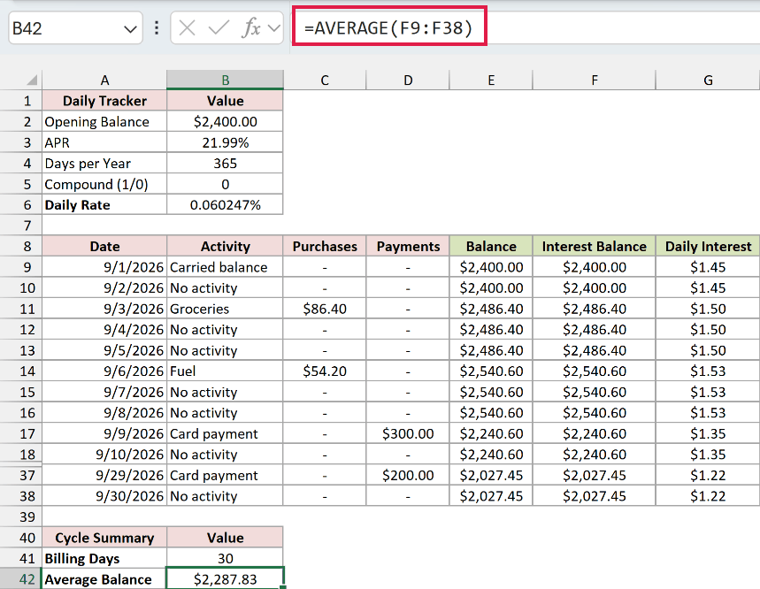This screenshot has height=589, width=760.
Task: Open the Name Box dropdown arrow
Action: 130,29
